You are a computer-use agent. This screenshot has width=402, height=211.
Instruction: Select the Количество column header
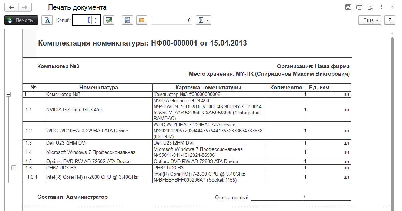(x=286, y=88)
